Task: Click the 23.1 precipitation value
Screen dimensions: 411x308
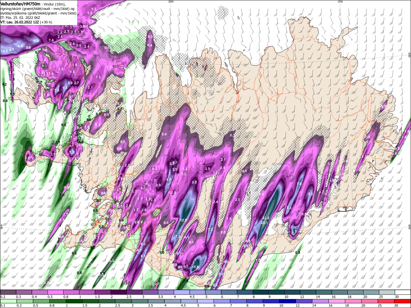Action: click(x=264, y=223)
